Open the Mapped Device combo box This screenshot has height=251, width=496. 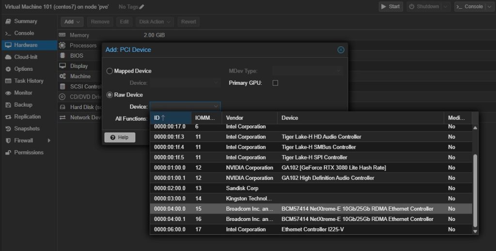click(185, 83)
